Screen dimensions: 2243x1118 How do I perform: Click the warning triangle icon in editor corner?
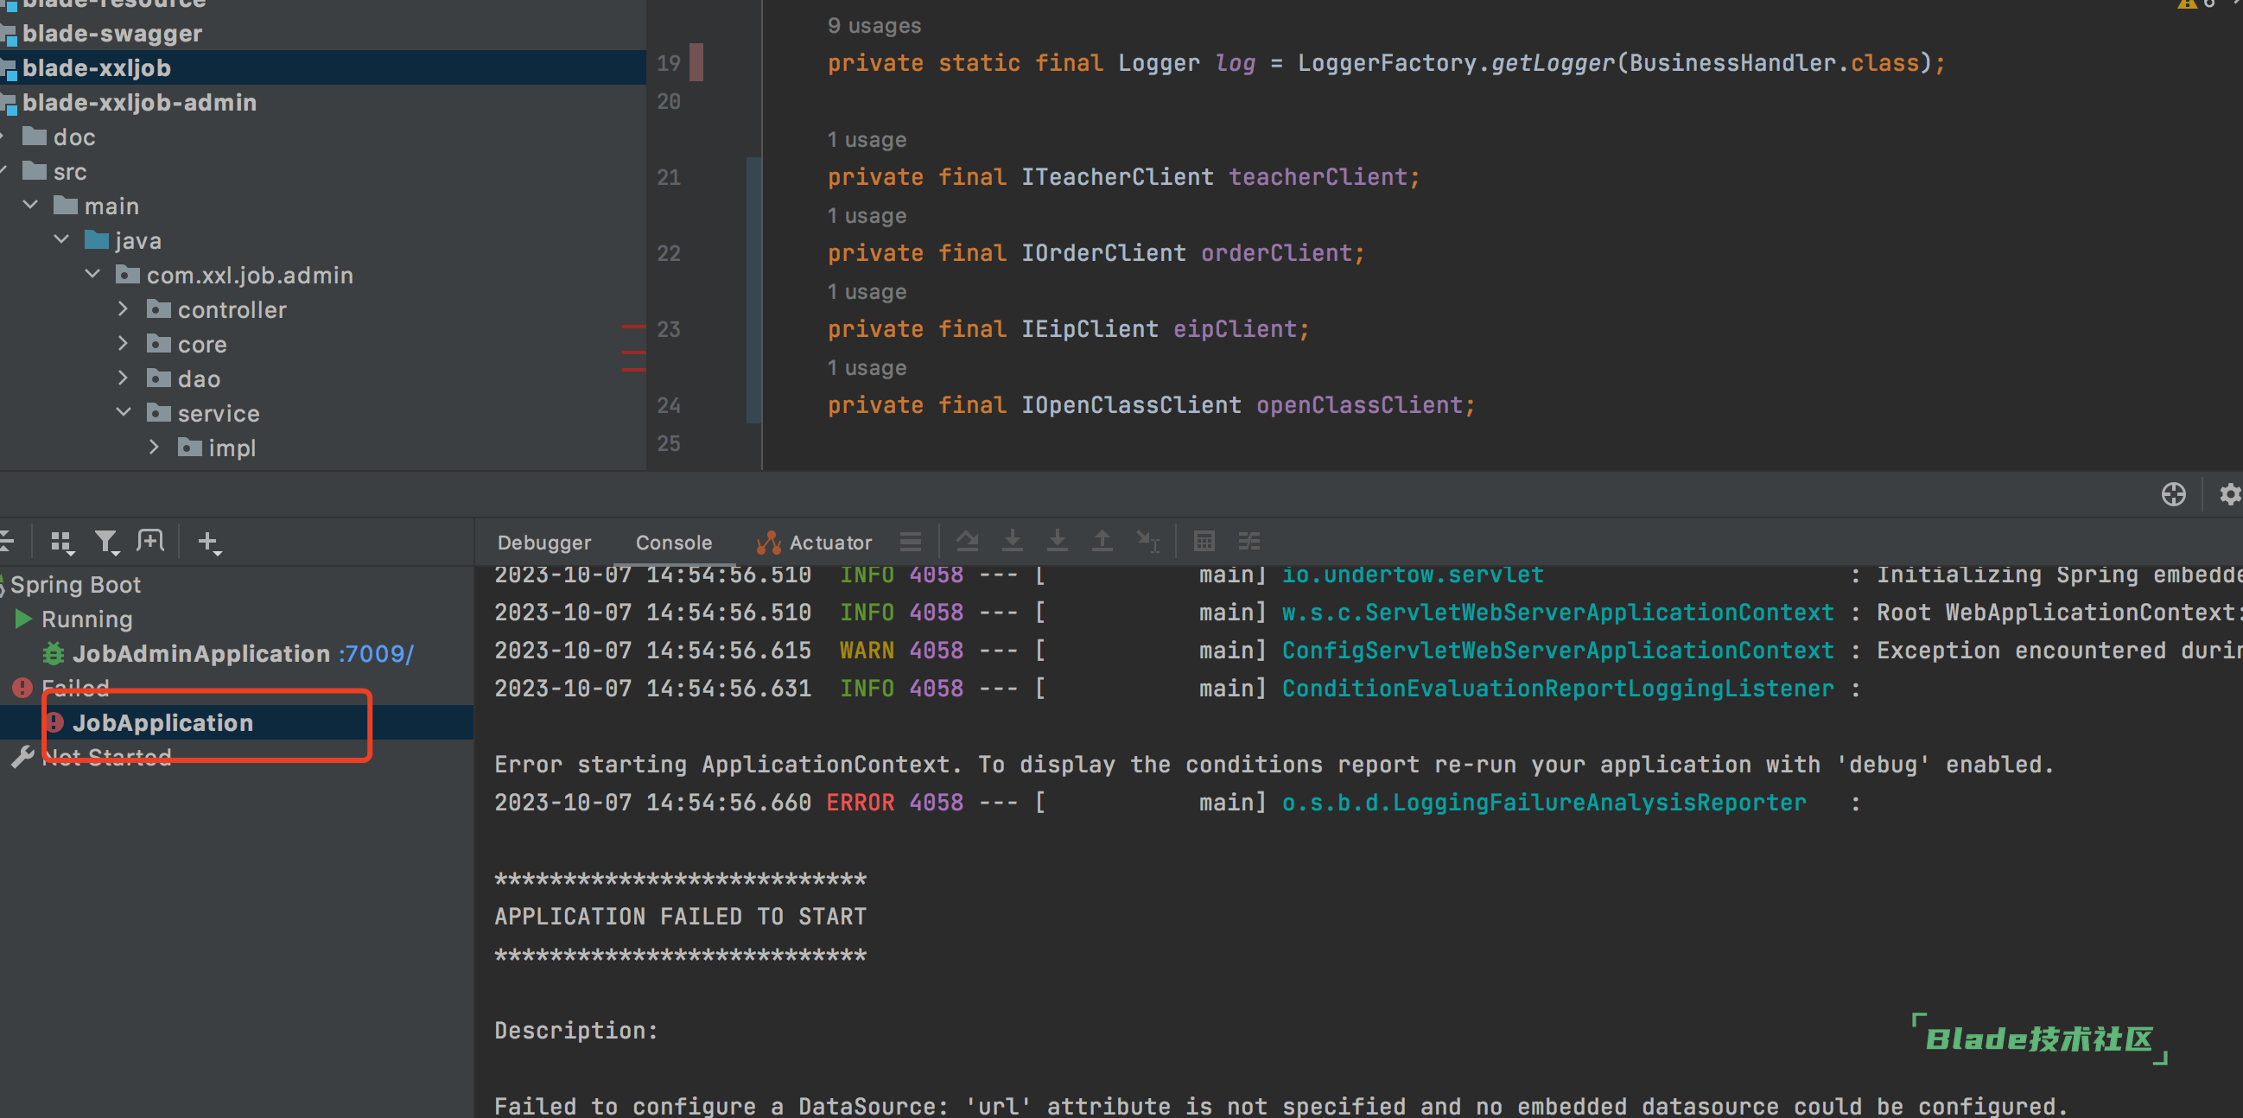coord(2188,4)
